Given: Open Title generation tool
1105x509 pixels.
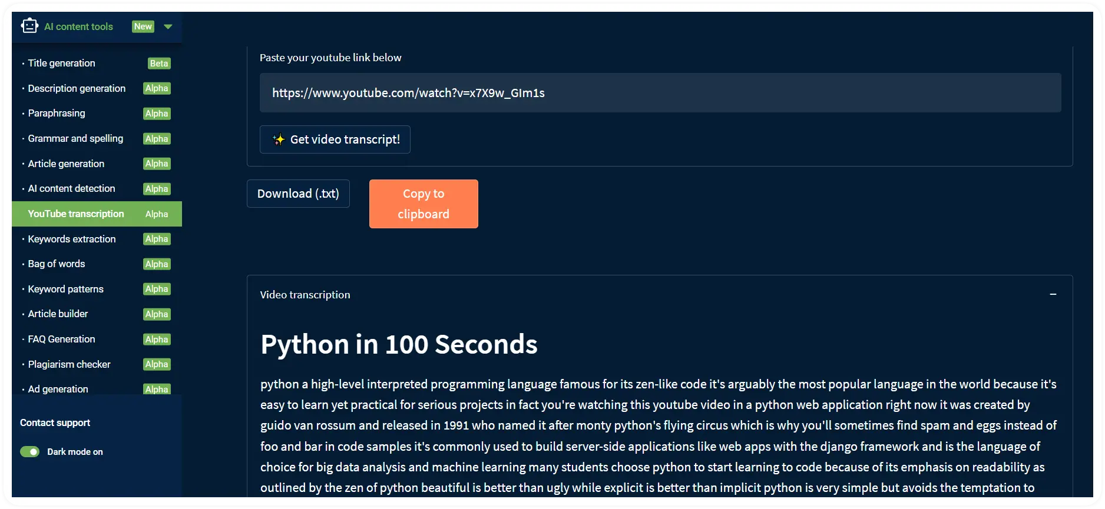Looking at the screenshot, I should pyautogui.click(x=61, y=63).
